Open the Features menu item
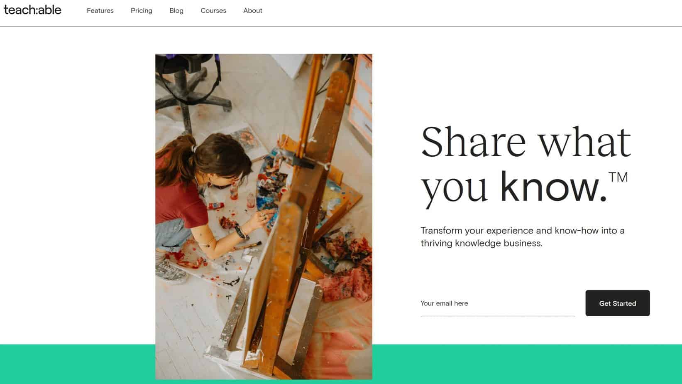The width and height of the screenshot is (682, 384). [x=100, y=11]
